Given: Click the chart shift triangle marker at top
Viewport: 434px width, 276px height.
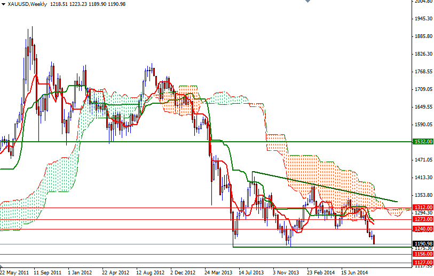Looking at the screenshot, I should click(306, 2).
